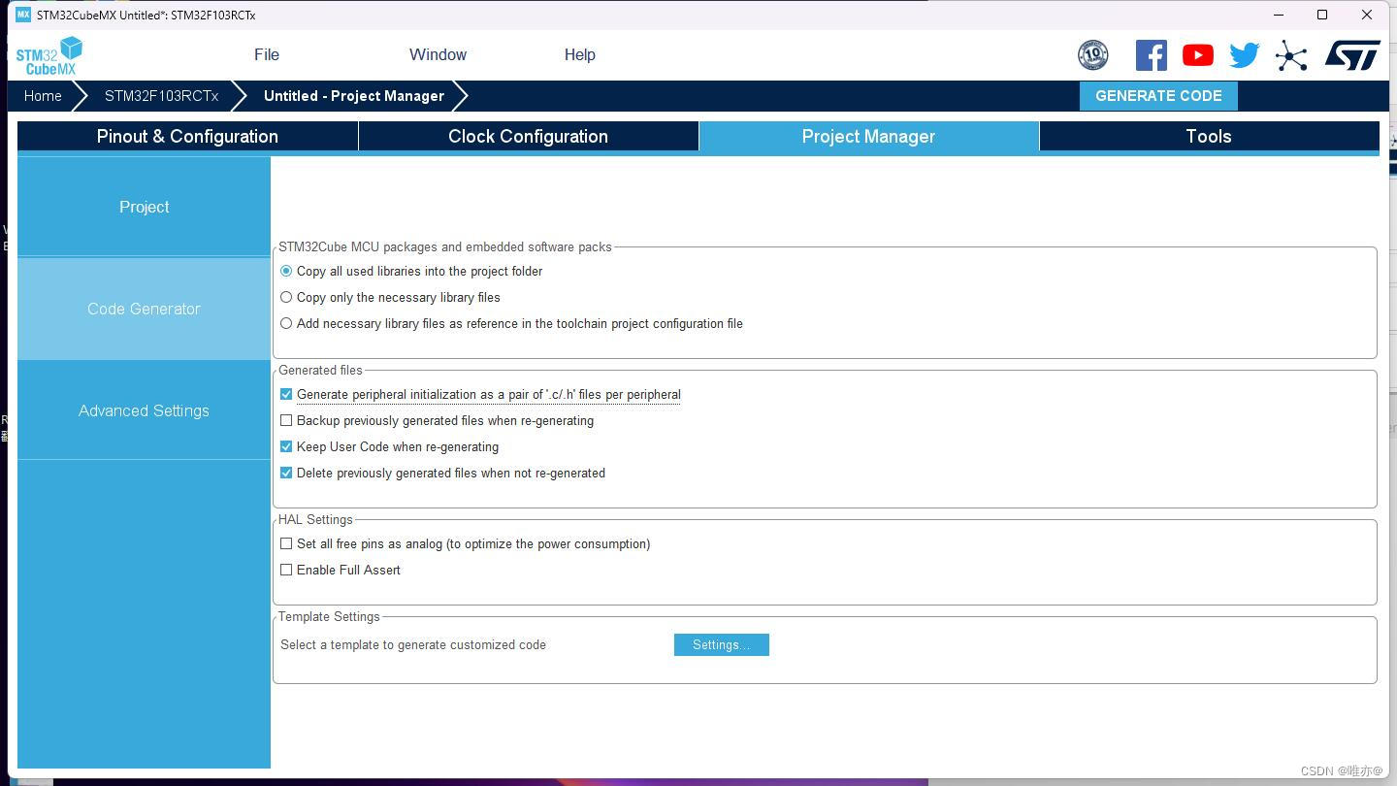The width and height of the screenshot is (1397, 786).
Task: Click the ST community network icon
Action: (x=1291, y=55)
